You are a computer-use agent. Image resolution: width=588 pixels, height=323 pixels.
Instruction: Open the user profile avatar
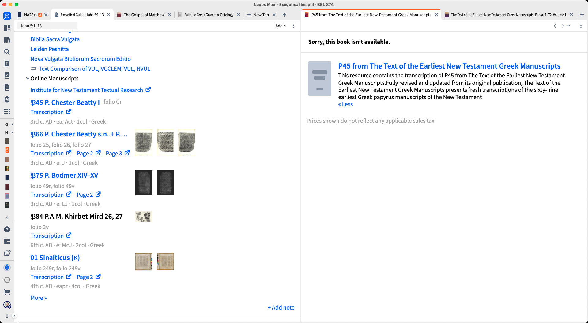[7, 305]
